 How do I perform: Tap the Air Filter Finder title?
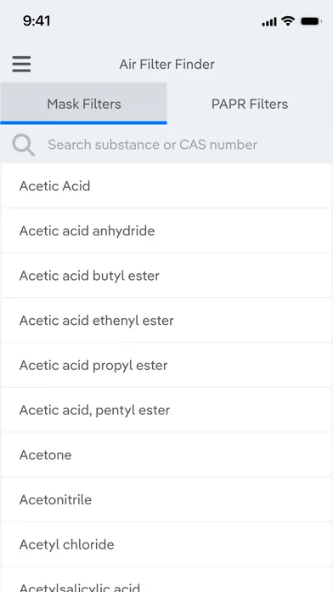coord(166,64)
